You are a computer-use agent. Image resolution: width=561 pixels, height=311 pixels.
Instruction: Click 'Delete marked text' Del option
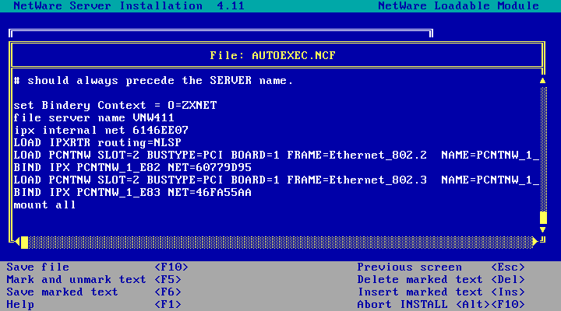point(441,280)
